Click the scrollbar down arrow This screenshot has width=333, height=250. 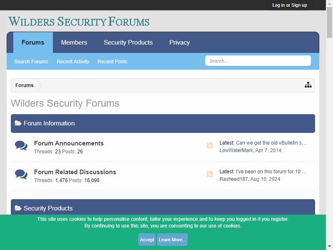click(329, 247)
